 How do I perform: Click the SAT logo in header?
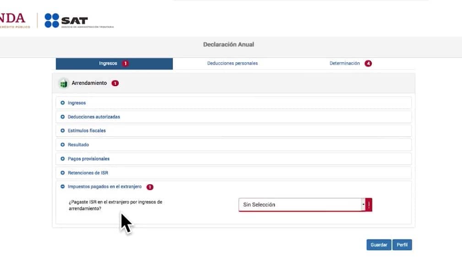[x=78, y=21]
